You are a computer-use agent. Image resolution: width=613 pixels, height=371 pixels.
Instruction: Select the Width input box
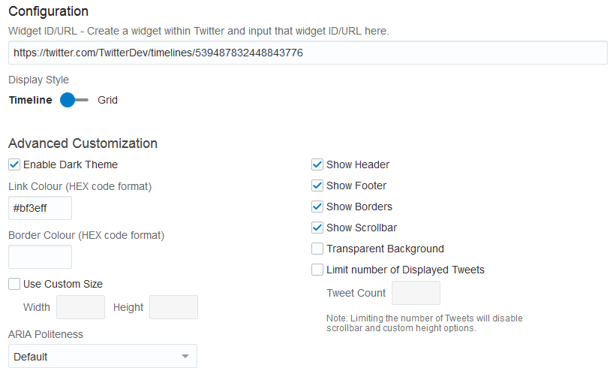[x=80, y=307]
